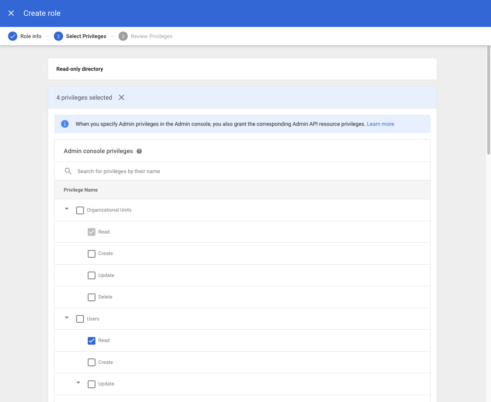
Task: Toggle Organizational Units Read checkbox
Action: [92, 232]
